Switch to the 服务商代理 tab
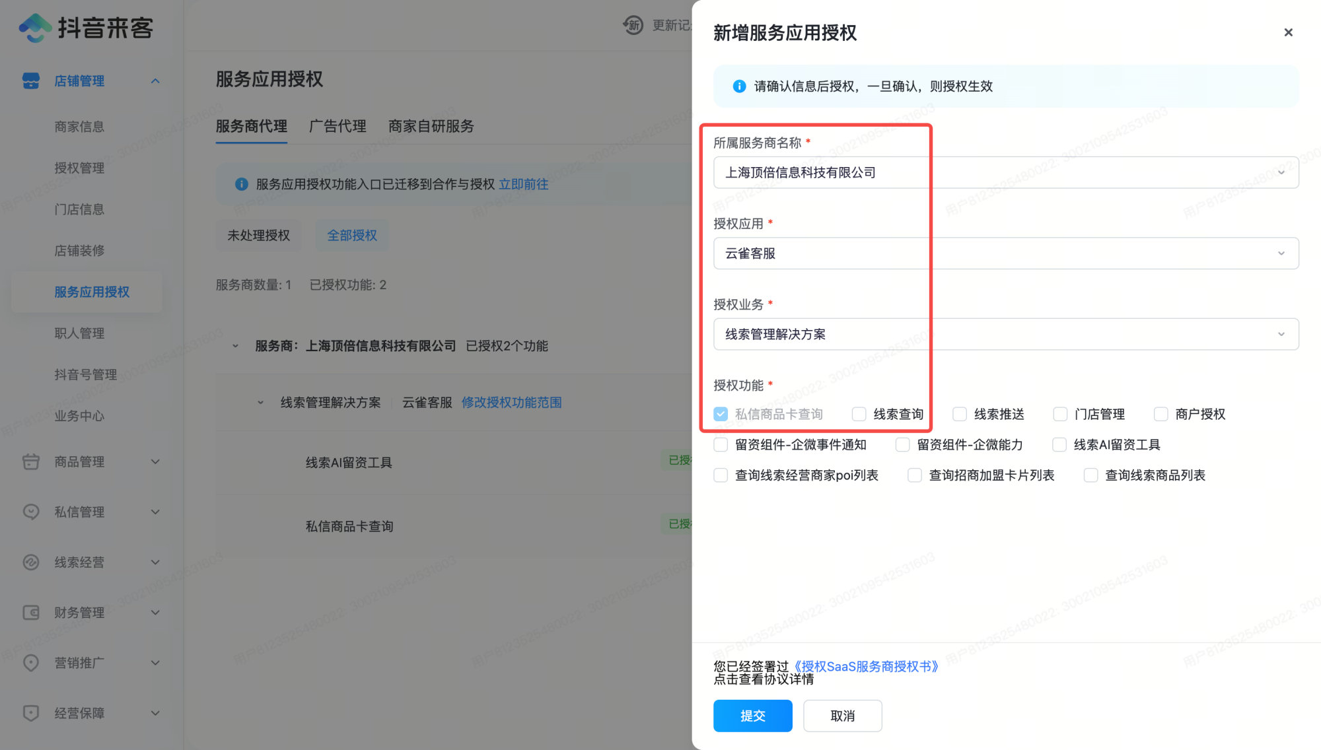The image size is (1321, 750). tap(251, 126)
